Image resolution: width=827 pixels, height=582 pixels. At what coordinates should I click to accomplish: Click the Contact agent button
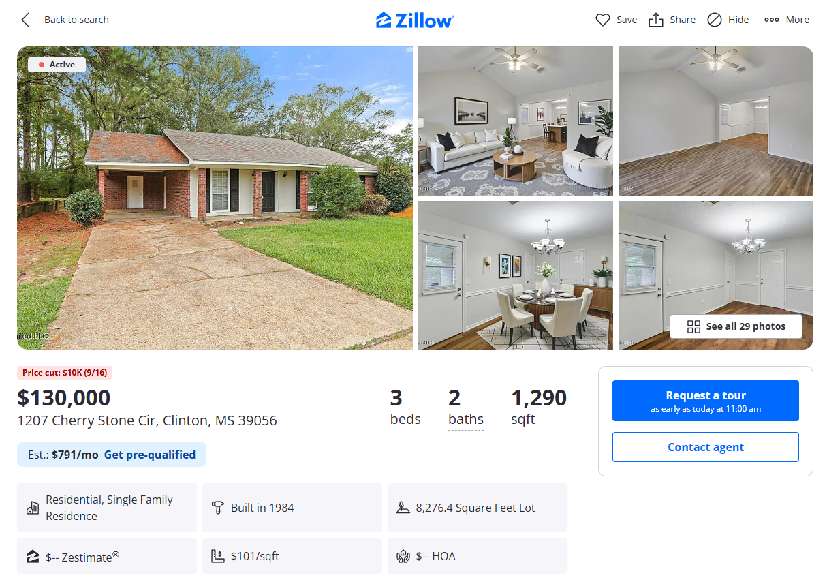(706, 447)
